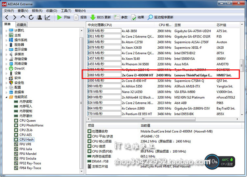Select the FP64 Ray-Trace benchmark
The image size is (247, 177).
tap(30, 168)
